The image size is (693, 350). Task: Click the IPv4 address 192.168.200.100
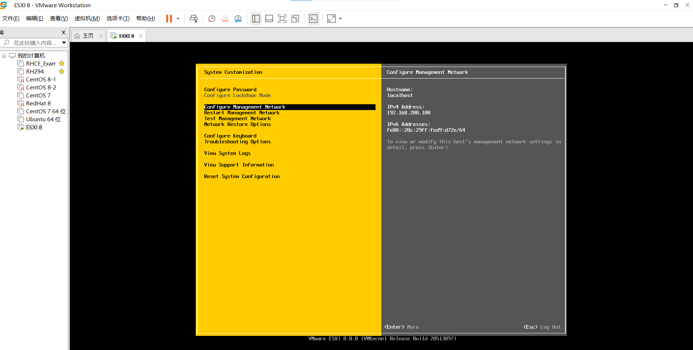tap(408, 113)
